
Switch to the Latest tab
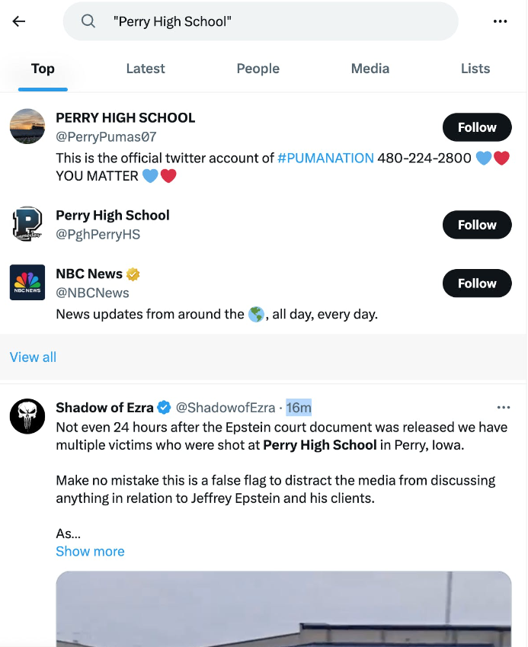tap(146, 69)
